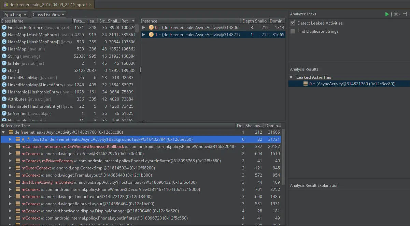This screenshot has width=410, height=226.
Task: Click the class icon beside LinkedHashMap (java.util)
Action: pyautogui.click(x=4, y=77)
